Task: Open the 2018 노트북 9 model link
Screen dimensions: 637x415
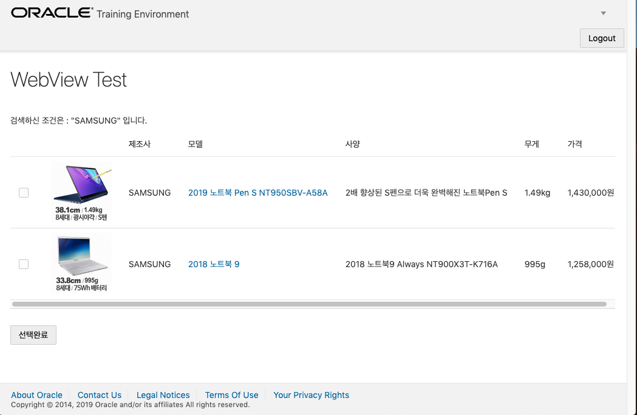Action: pos(214,264)
